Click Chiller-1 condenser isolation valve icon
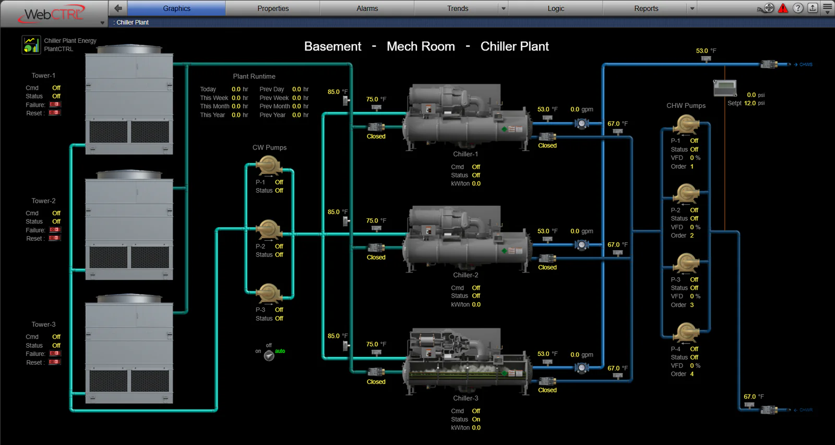 pyautogui.click(x=376, y=127)
